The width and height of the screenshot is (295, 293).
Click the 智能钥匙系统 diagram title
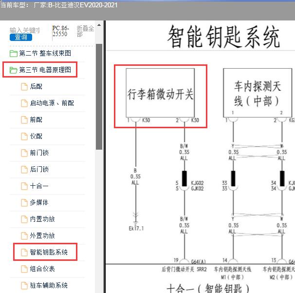223,37
